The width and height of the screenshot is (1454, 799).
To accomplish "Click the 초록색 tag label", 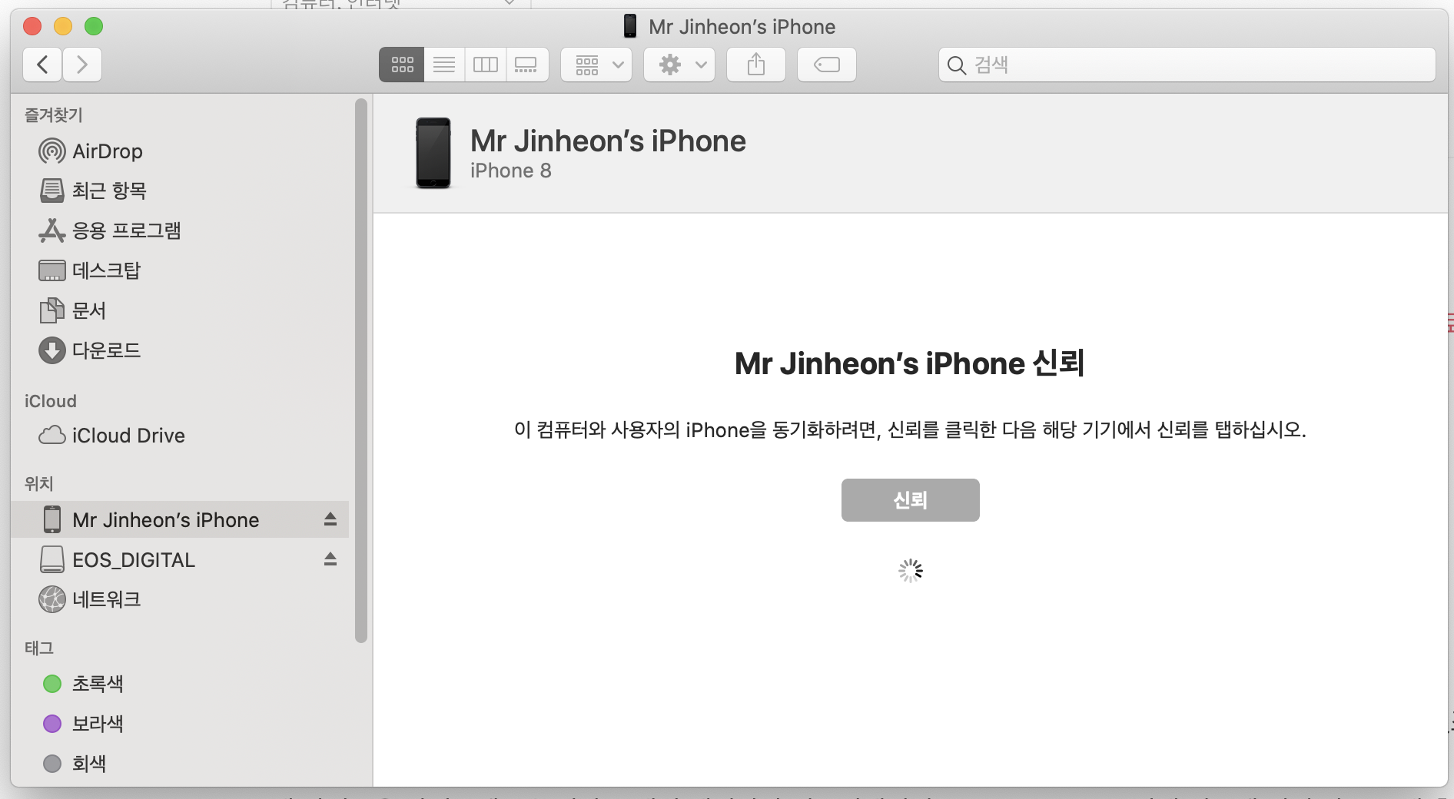I will [98, 684].
